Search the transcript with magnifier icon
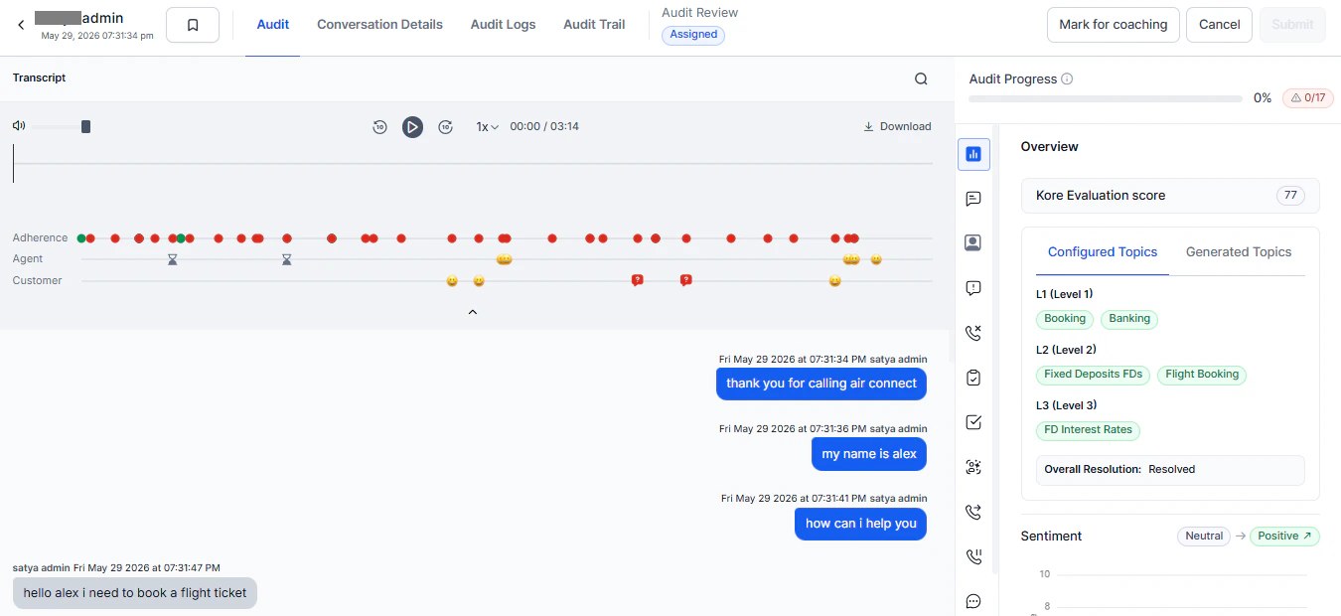 pos(921,79)
